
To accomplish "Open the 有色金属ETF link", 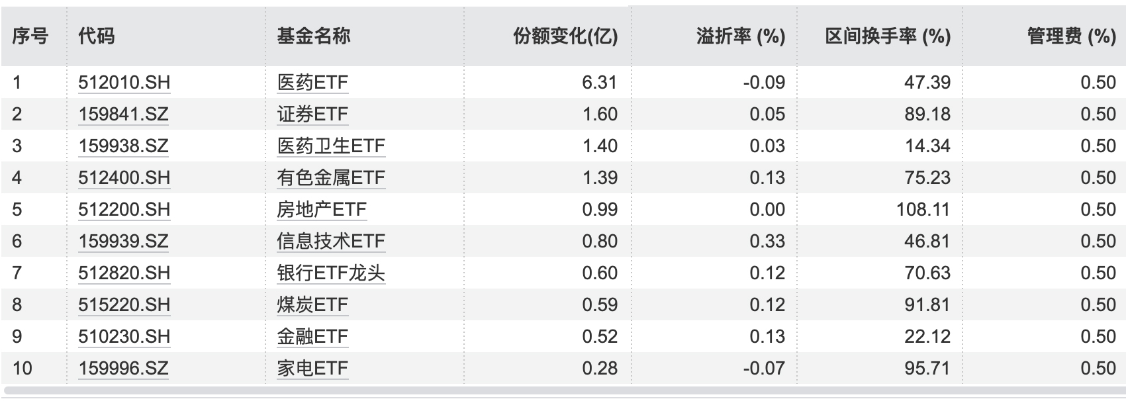I will pos(331,178).
